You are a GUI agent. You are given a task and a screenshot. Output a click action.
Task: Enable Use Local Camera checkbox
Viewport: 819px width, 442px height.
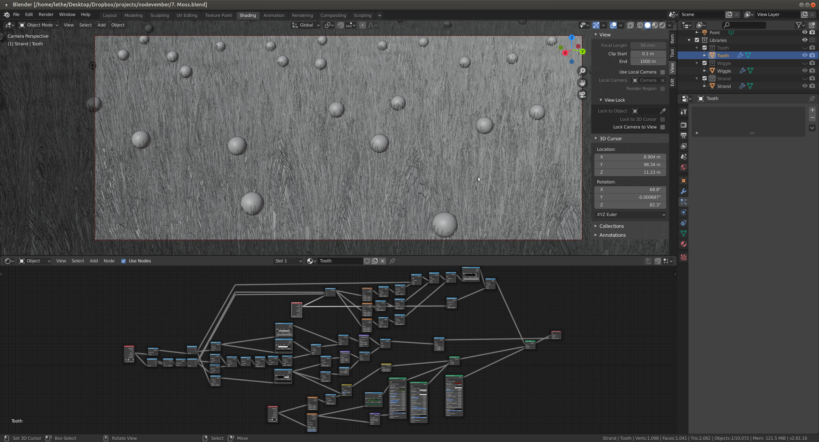click(663, 72)
